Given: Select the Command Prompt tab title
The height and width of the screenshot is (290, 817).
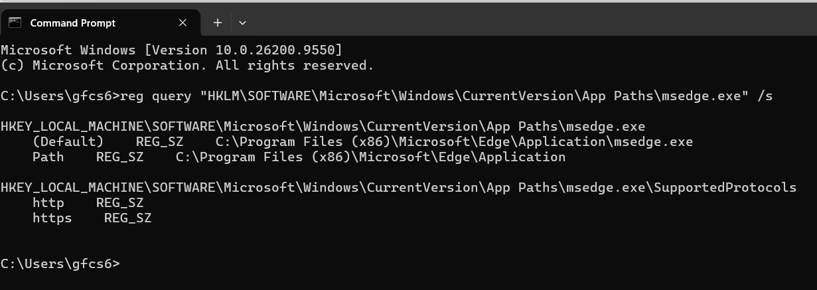Looking at the screenshot, I should [73, 23].
